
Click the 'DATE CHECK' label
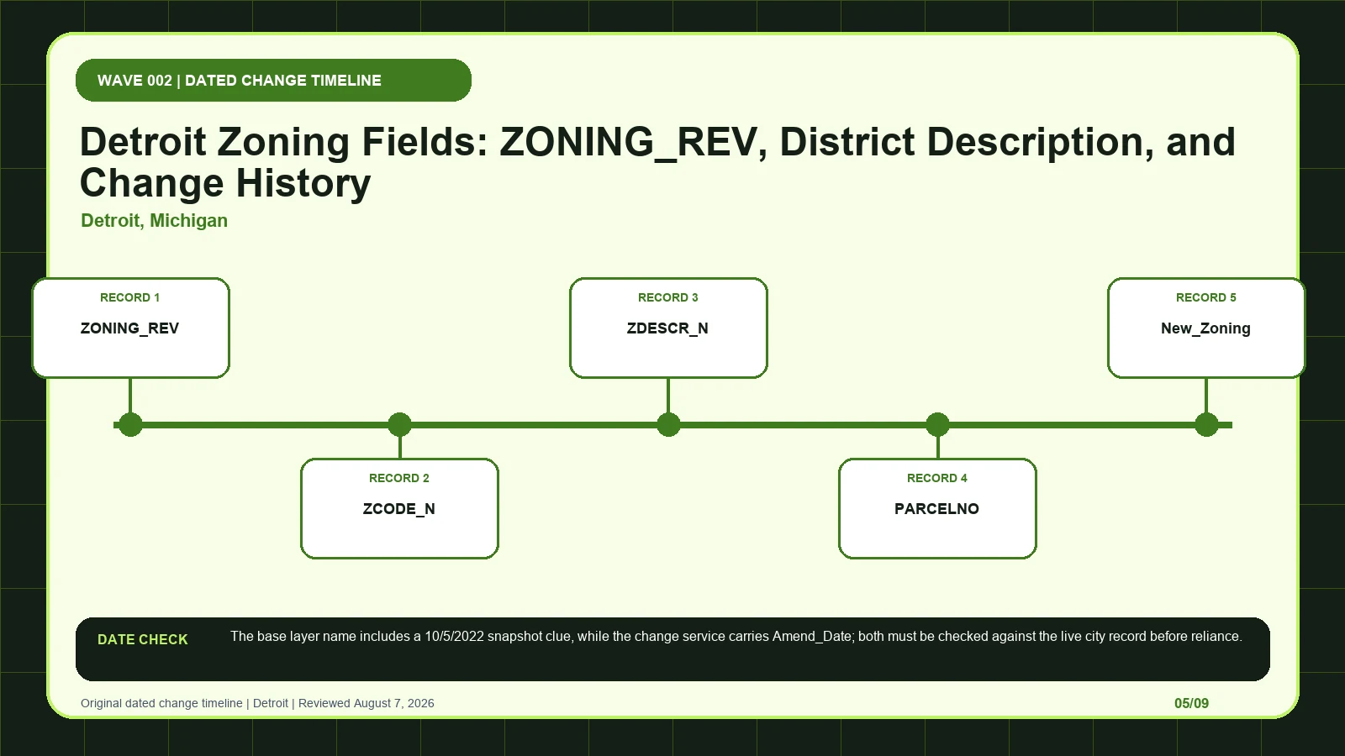point(143,639)
